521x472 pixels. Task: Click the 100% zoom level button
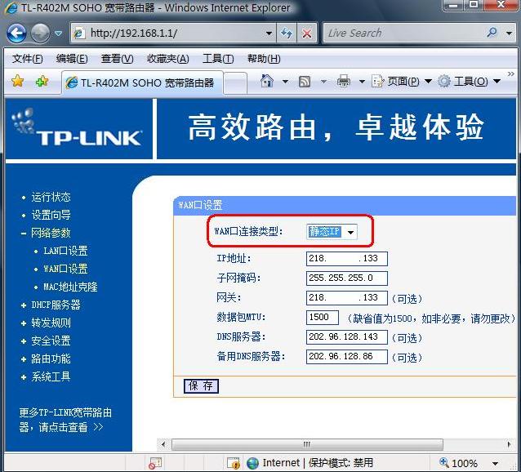[x=459, y=463]
